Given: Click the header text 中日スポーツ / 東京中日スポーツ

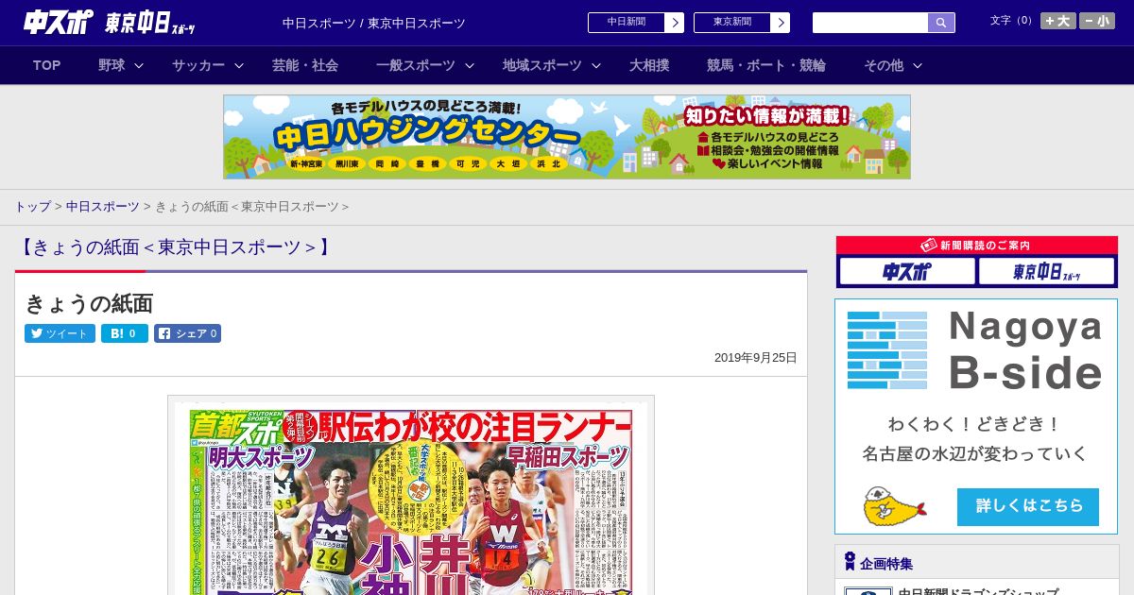Looking at the screenshot, I should pos(374,23).
